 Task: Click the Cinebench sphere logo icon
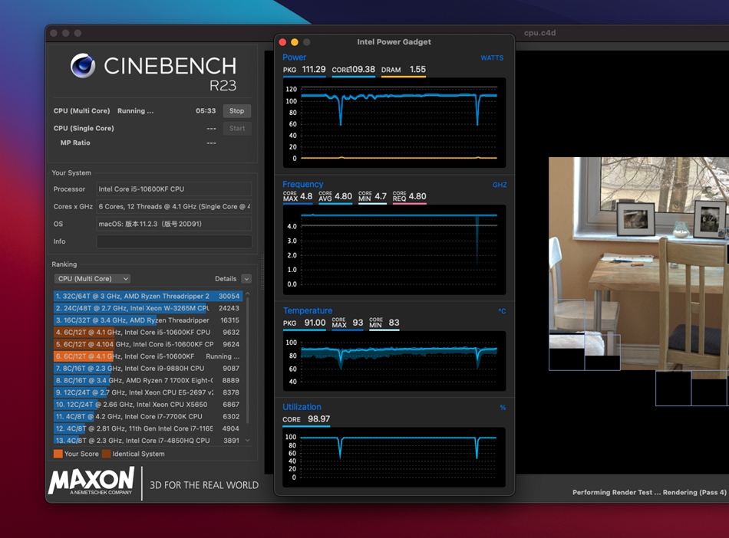click(x=83, y=66)
